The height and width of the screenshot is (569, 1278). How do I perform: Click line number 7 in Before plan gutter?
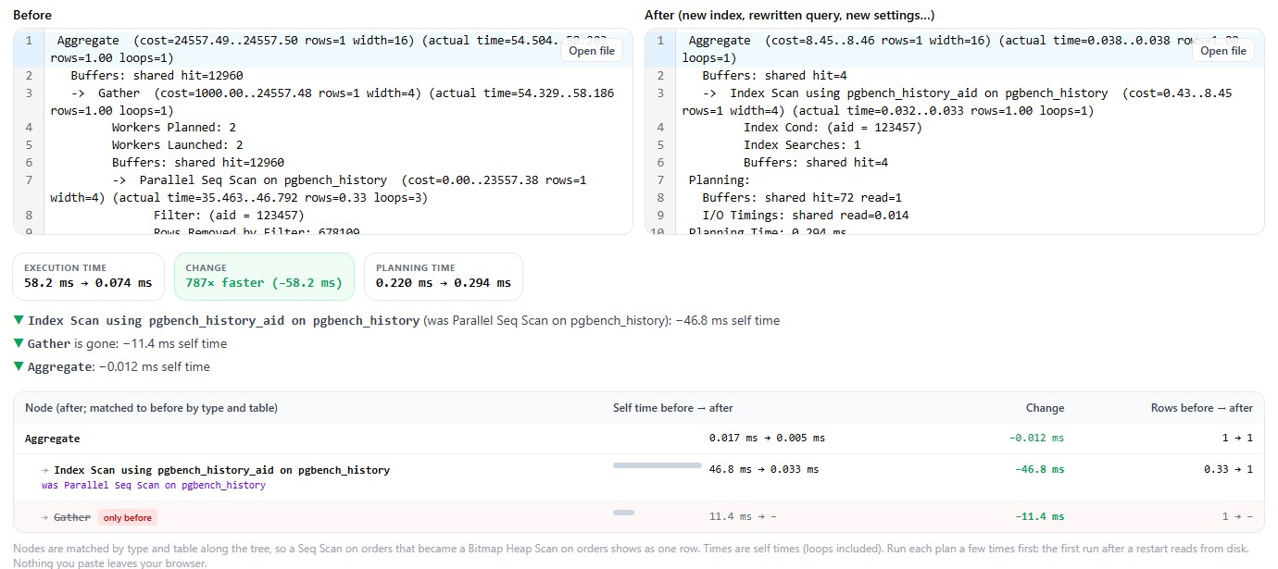[x=29, y=179]
